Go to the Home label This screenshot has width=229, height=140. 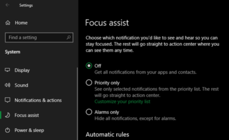[x=21, y=23]
